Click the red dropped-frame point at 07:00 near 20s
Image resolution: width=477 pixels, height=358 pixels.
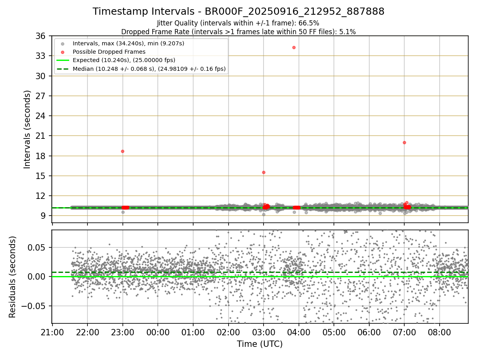(404, 142)
